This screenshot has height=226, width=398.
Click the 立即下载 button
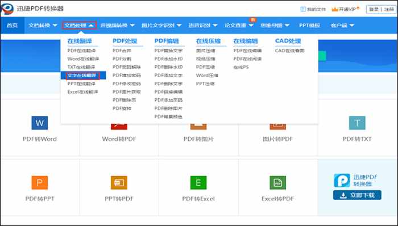357,195
